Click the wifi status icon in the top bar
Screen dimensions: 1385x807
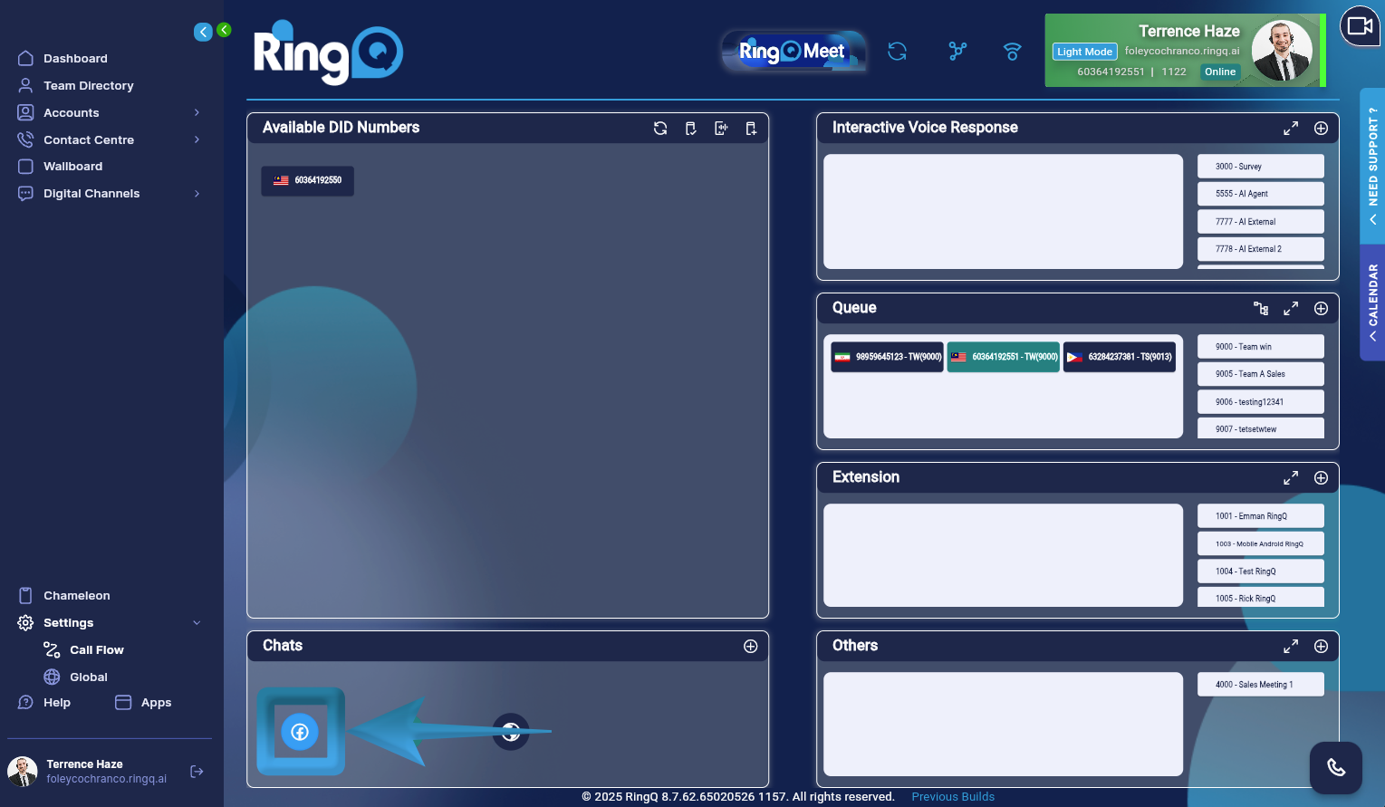[x=1012, y=52]
